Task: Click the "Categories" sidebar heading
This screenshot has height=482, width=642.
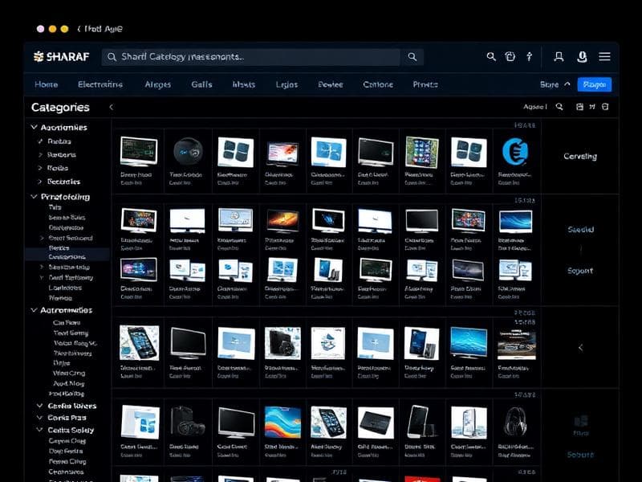Action: 60,108
